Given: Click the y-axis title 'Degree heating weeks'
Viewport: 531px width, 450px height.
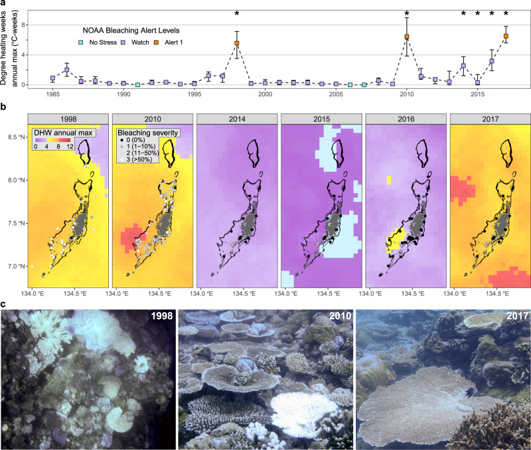Looking at the screenshot, I should [x=4, y=48].
